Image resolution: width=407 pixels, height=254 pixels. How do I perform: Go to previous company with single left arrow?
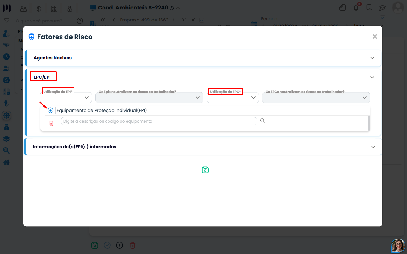(x=114, y=20)
